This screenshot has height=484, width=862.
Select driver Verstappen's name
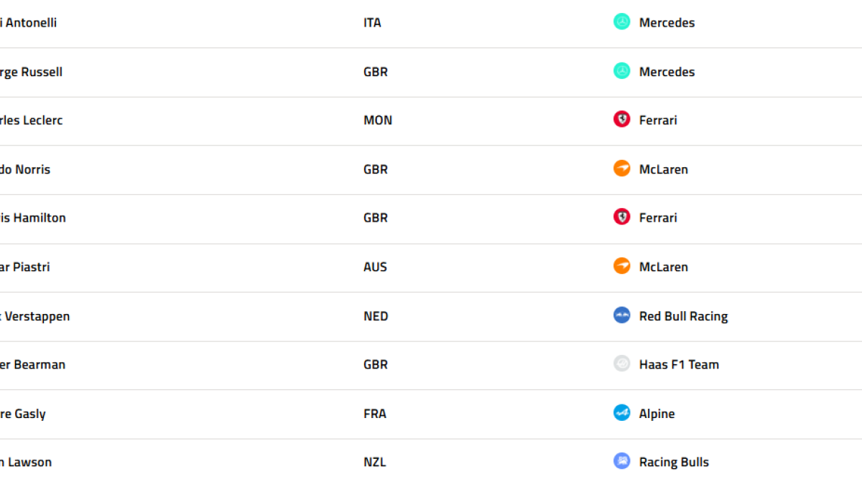click(34, 316)
